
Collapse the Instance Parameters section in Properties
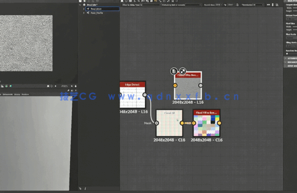pyautogui.click(x=291, y=62)
